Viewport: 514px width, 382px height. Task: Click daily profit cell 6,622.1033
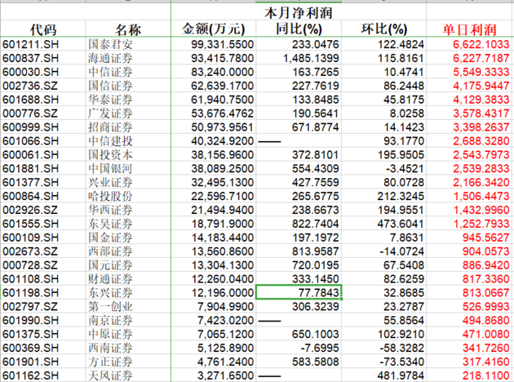pos(469,44)
